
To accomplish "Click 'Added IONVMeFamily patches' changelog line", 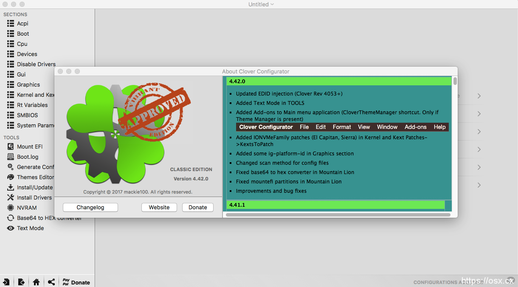I will [x=332, y=141].
